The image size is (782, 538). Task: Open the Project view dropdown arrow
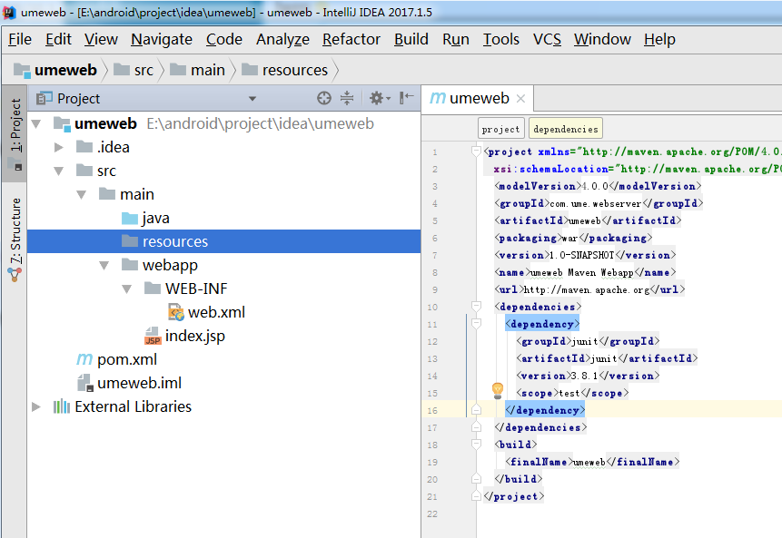(x=252, y=98)
